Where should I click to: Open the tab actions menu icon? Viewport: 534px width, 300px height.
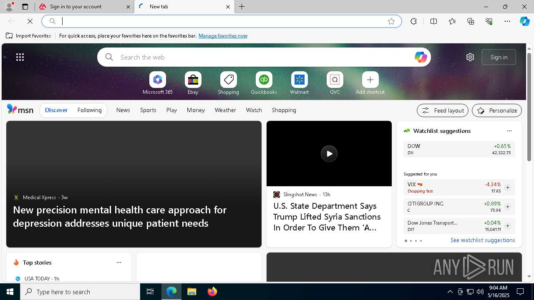(x=25, y=7)
